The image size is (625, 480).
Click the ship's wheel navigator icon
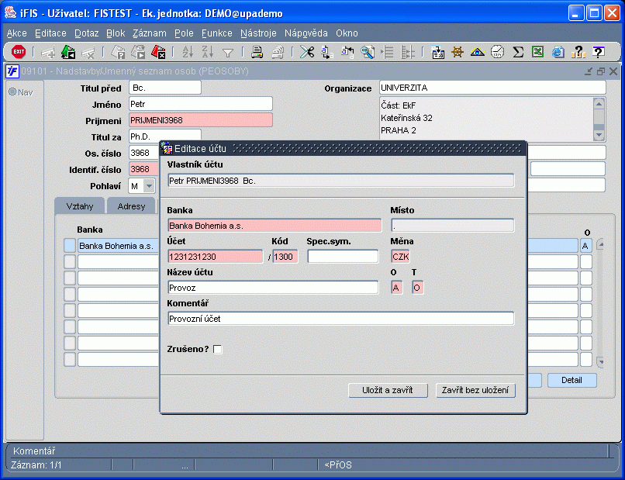(x=458, y=52)
